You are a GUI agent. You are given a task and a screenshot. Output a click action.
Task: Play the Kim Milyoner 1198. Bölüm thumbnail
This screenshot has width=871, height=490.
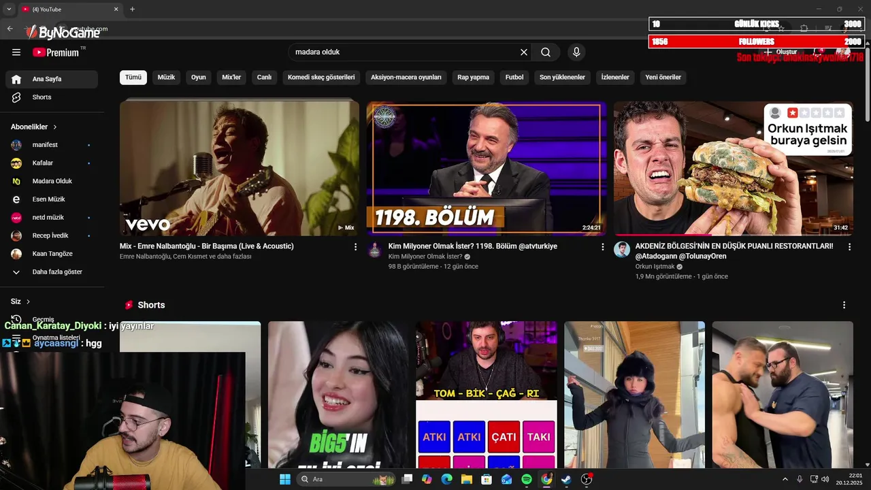click(x=487, y=168)
